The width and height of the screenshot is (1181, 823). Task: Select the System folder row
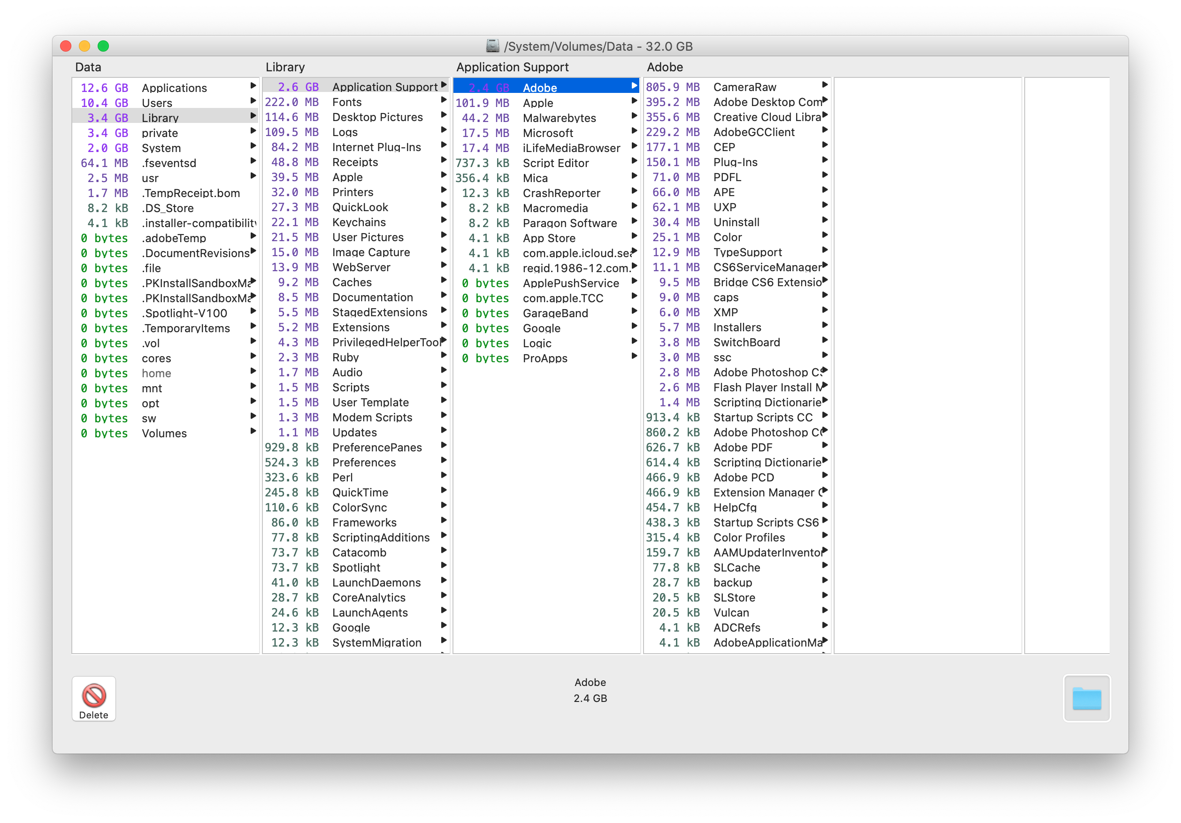point(166,147)
